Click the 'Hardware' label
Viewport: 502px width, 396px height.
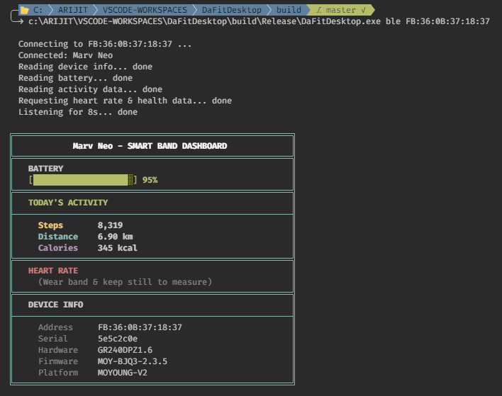[58, 350]
